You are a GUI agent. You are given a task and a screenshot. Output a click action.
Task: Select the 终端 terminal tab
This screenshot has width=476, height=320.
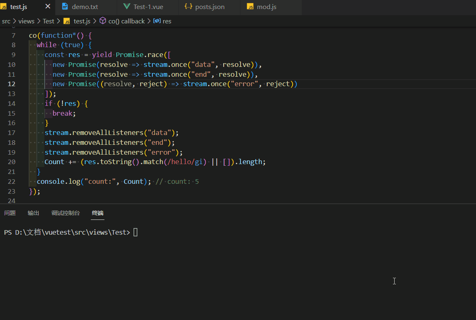click(x=98, y=213)
